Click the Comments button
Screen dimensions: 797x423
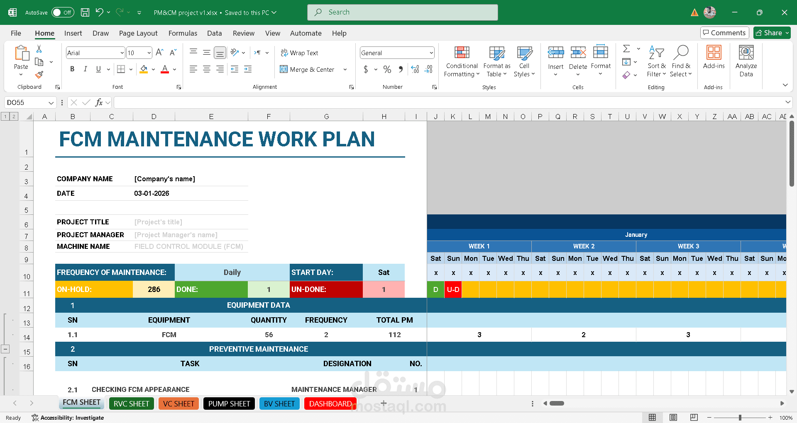724,33
